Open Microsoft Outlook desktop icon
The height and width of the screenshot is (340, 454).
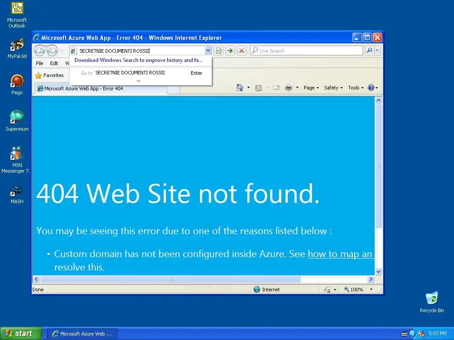coord(17,15)
